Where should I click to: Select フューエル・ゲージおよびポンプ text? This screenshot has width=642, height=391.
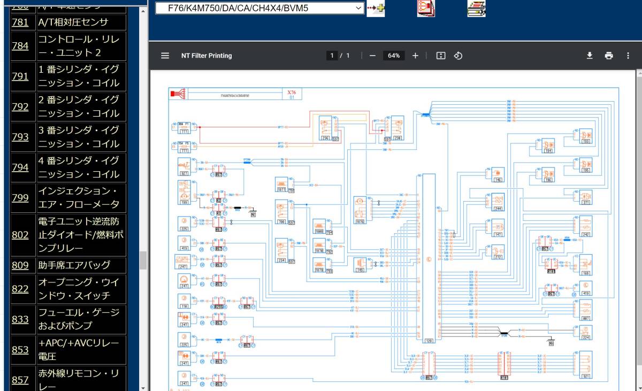click(79, 319)
